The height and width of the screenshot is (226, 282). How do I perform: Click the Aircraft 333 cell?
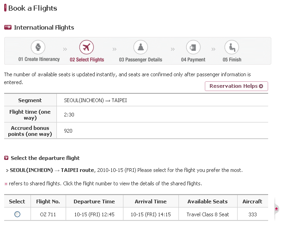click(x=252, y=214)
